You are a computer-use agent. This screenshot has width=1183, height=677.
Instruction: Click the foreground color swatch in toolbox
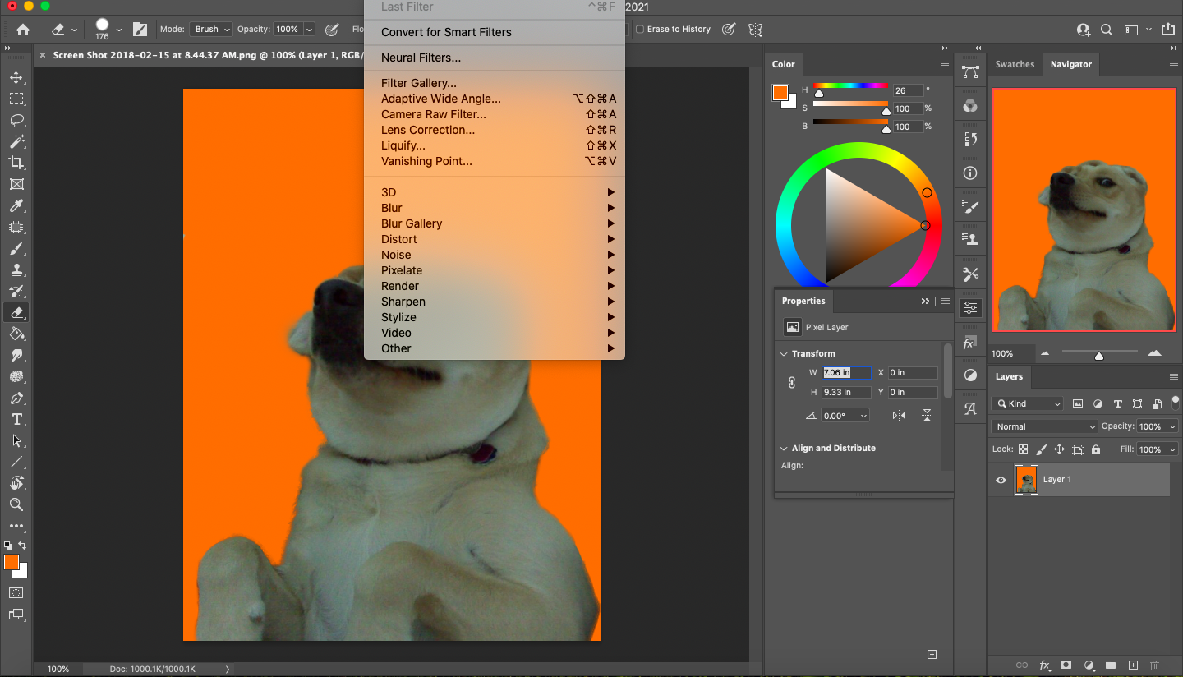[12, 562]
